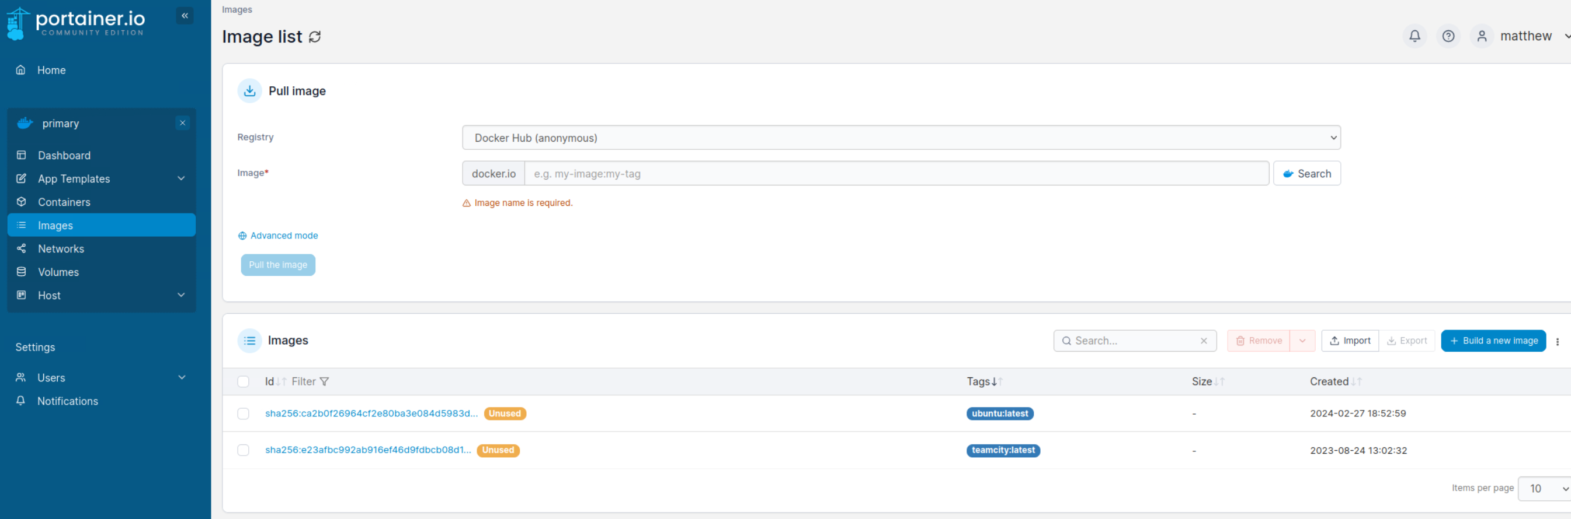Refresh the image list
The width and height of the screenshot is (1571, 519).
coord(315,37)
